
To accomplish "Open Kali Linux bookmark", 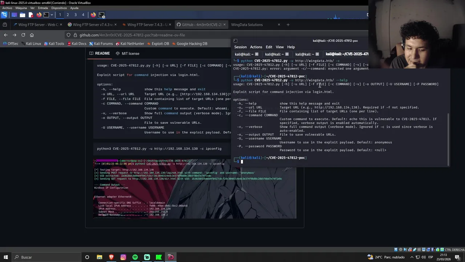I will [x=31, y=44].
